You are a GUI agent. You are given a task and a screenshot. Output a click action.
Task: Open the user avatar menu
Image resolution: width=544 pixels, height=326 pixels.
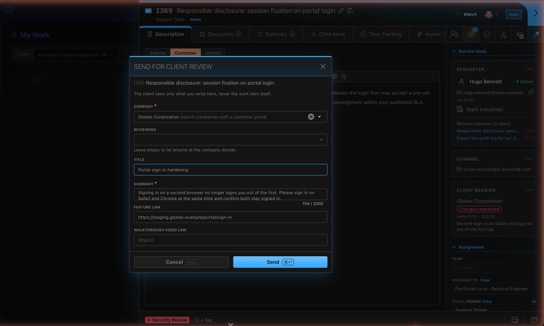point(492,14)
